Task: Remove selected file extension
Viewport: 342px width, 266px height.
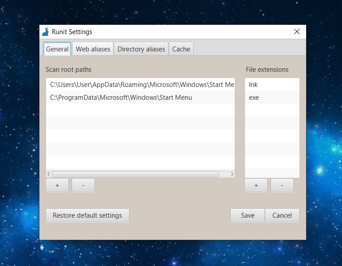Action: click(x=282, y=185)
